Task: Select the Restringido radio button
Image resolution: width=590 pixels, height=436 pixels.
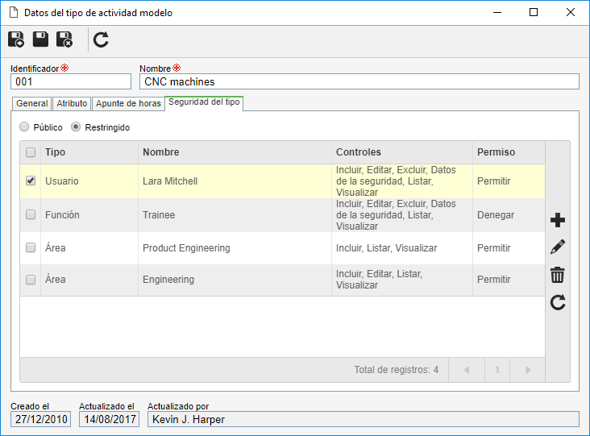Action: click(x=76, y=127)
